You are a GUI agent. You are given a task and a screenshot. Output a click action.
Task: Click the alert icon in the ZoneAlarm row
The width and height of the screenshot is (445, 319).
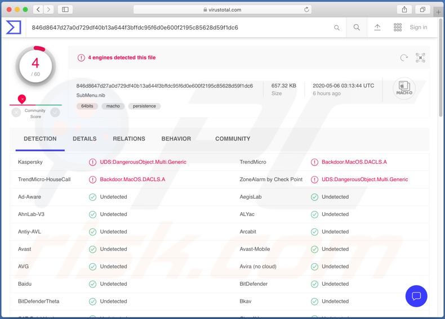point(314,179)
